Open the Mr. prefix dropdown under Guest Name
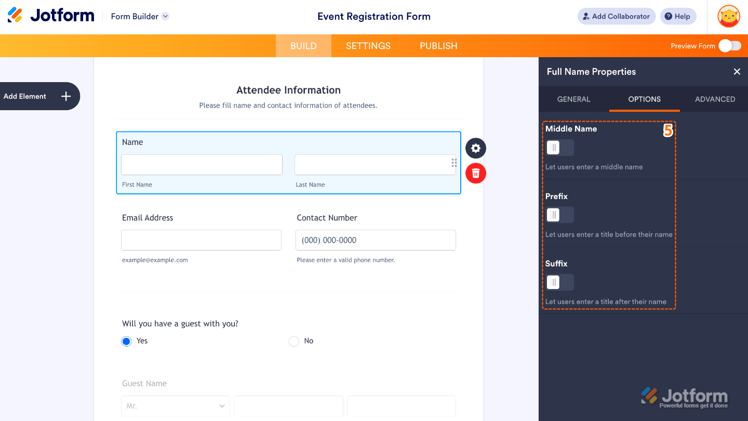This screenshot has width=748, height=421. pos(175,406)
